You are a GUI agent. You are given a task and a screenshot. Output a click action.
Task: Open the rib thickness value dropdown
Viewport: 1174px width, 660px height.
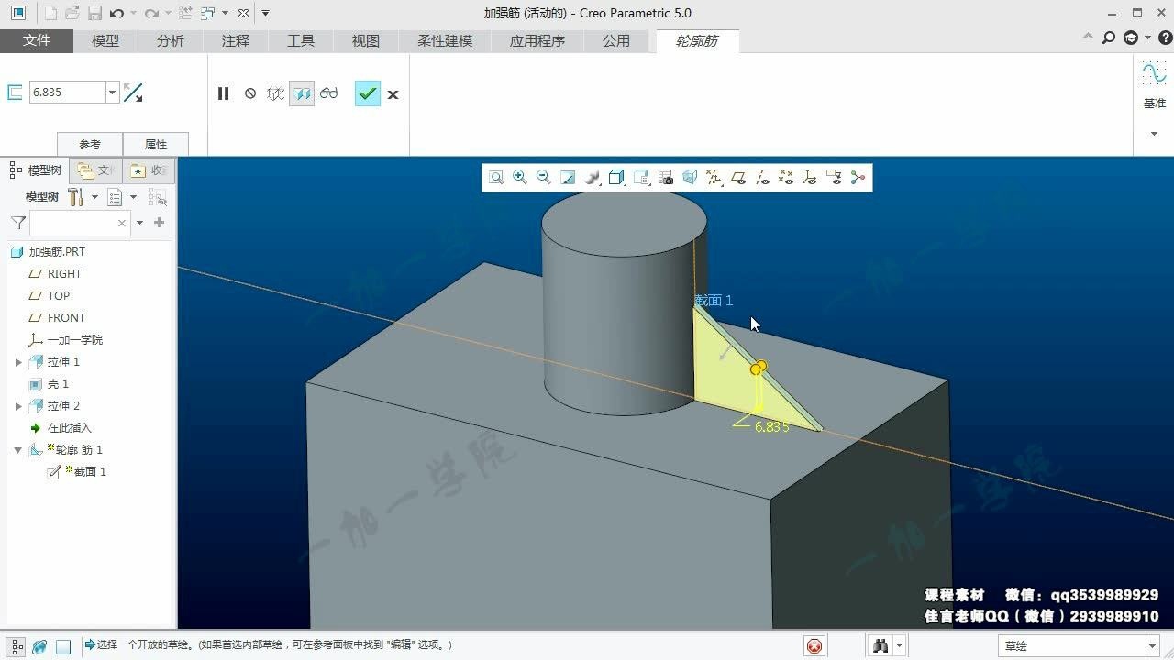pos(113,93)
